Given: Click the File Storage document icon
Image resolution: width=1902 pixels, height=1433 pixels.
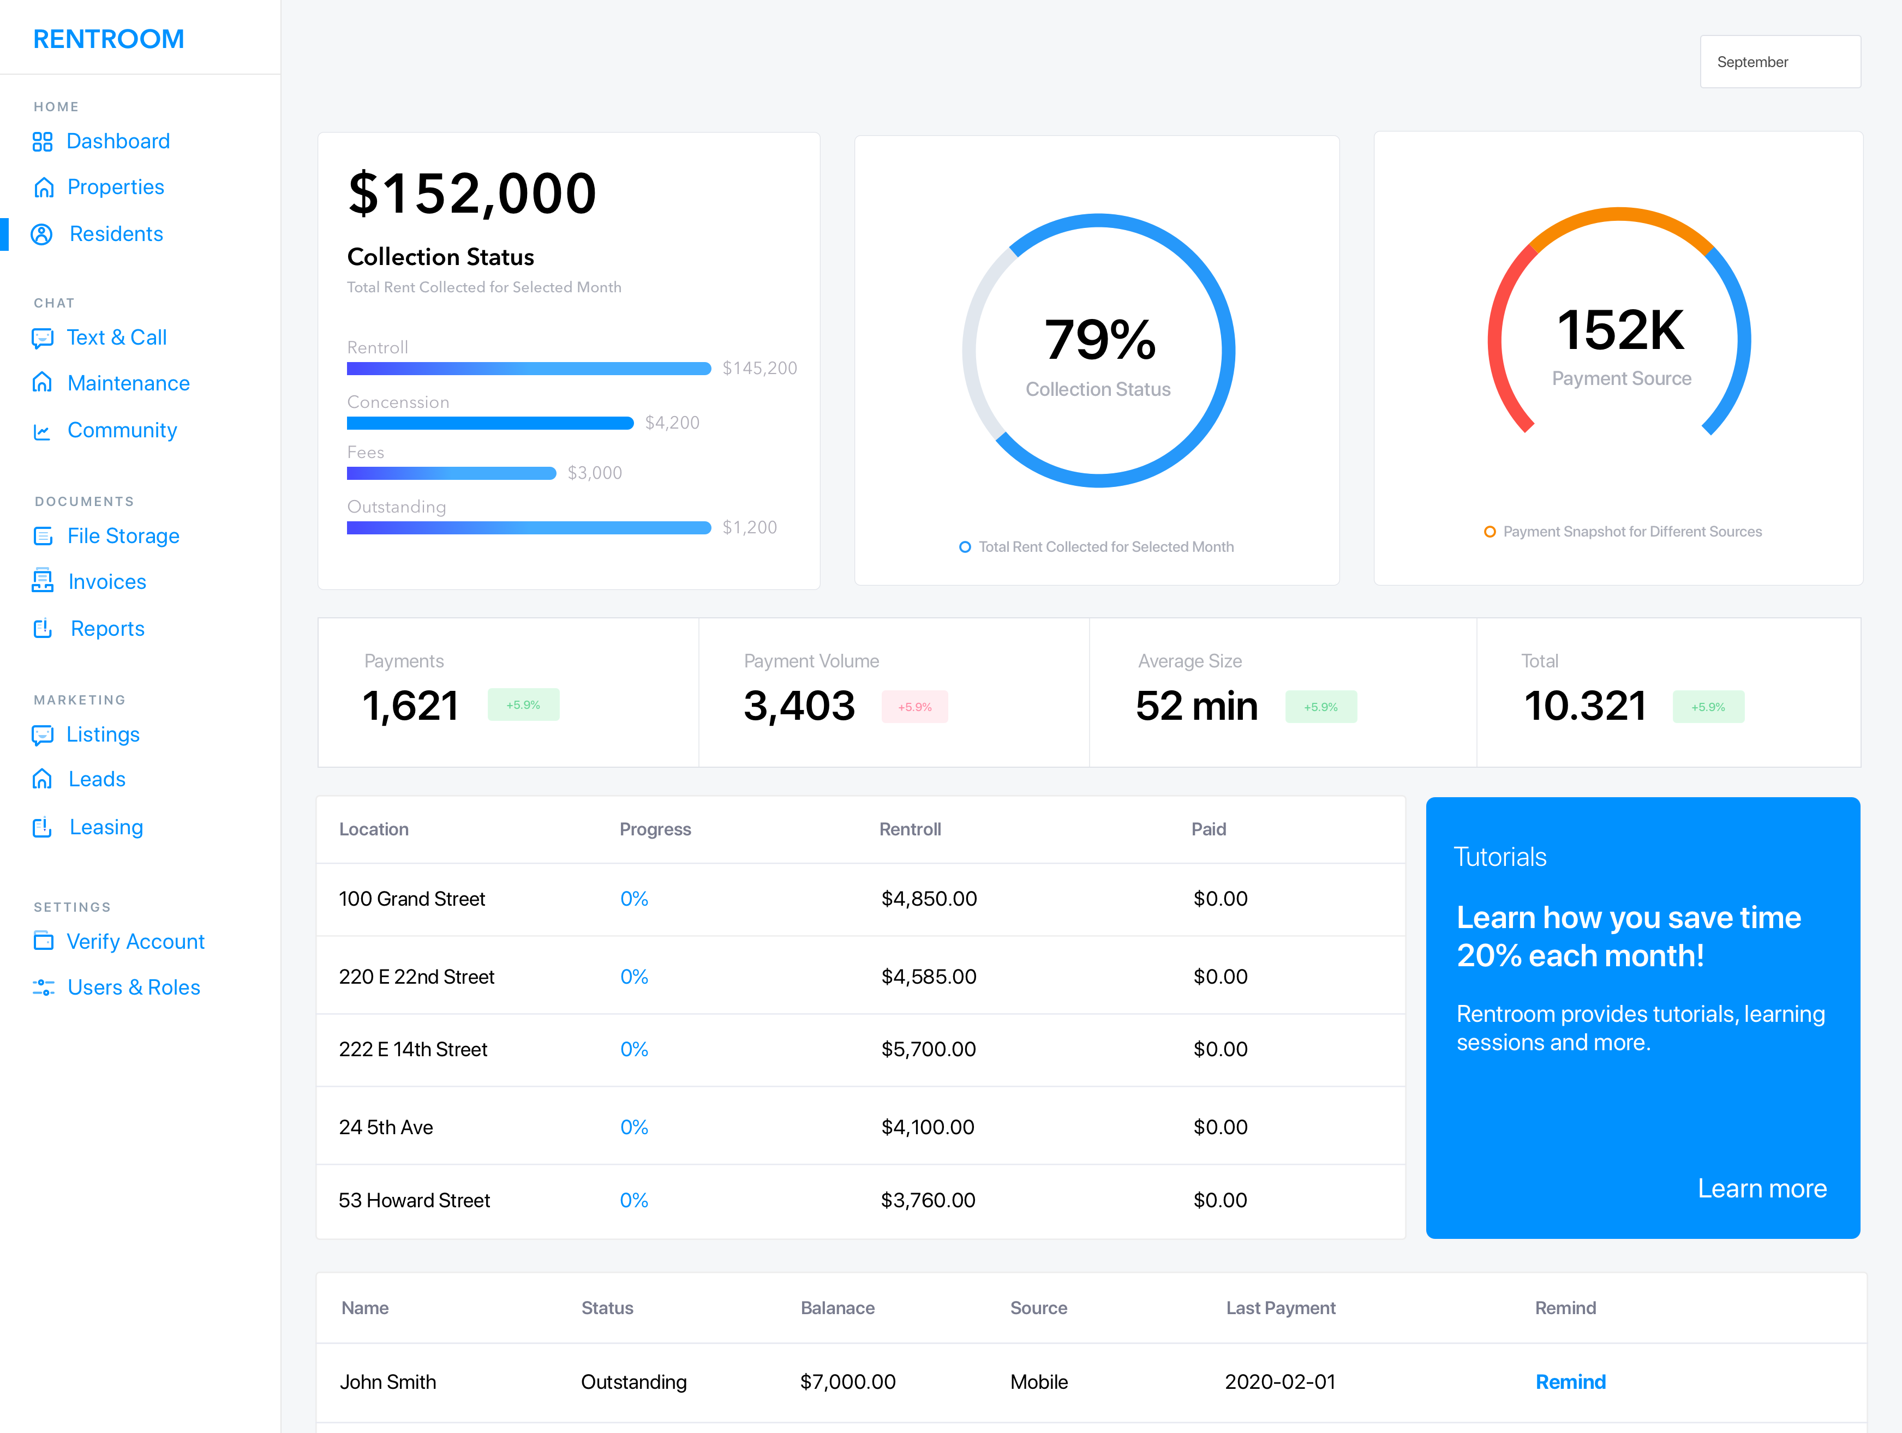Looking at the screenshot, I should 42,536.
